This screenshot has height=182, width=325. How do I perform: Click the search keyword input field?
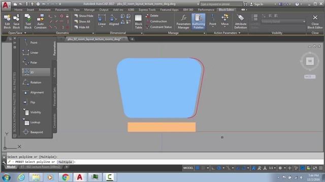221,4
